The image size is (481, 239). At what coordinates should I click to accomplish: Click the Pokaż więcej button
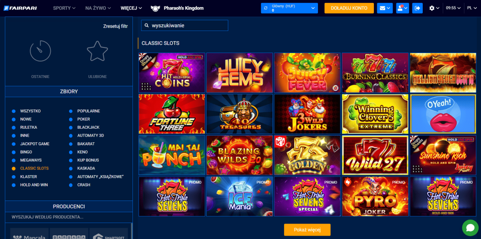click(307, 230)
